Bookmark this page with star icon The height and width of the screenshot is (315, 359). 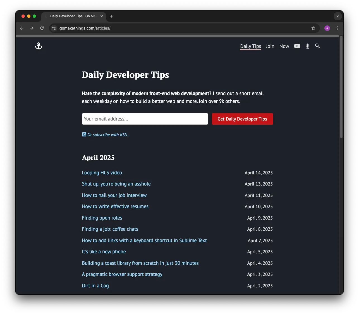pos(313,28)
